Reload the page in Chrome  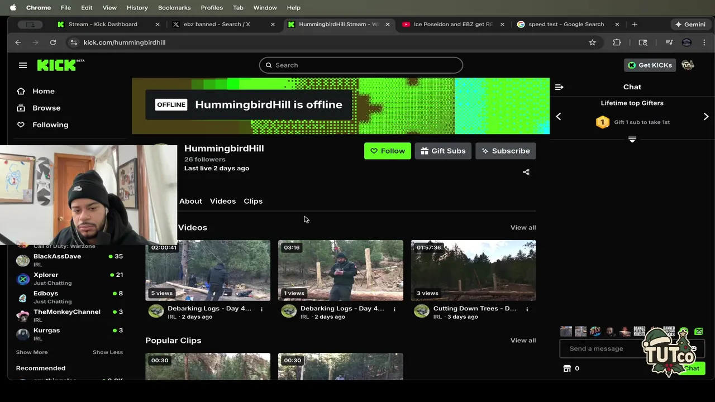(53, 42)
